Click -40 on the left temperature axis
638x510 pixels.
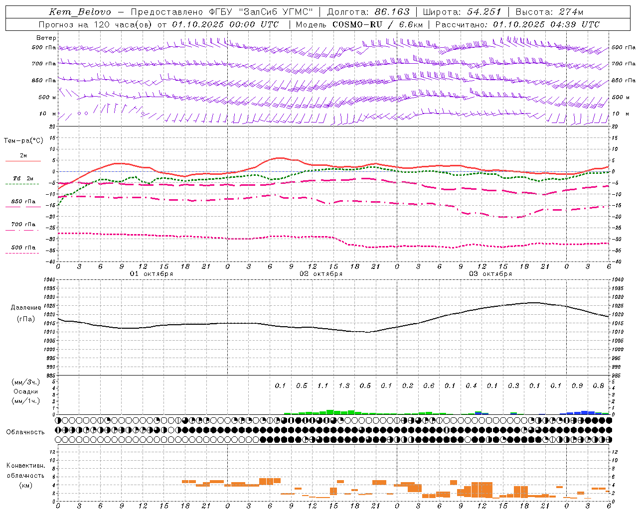(51, 262)
